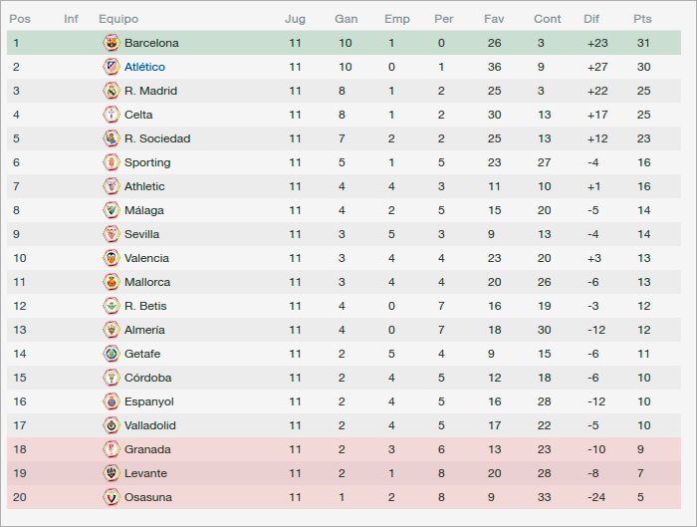The height and width of the screenshot is (527, 697).
Task: Click the Osasuna crest icon
Action: point(112,497)
